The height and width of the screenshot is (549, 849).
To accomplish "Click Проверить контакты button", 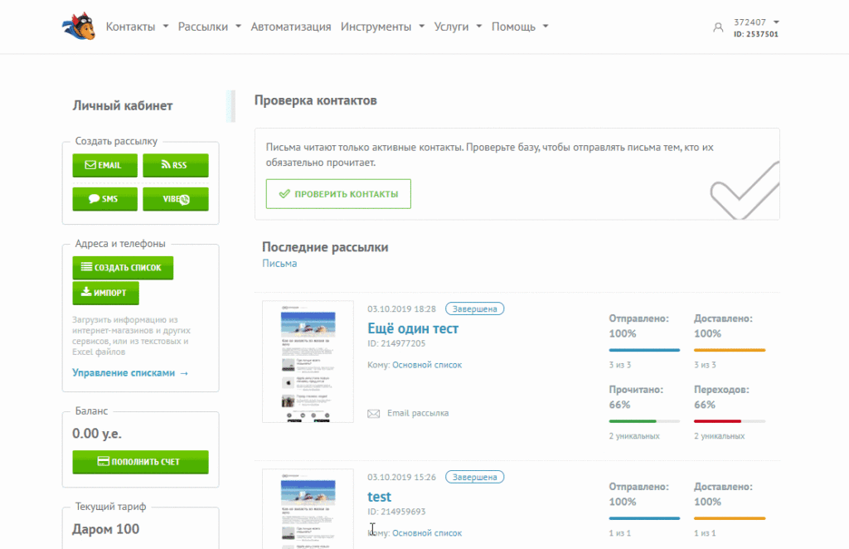I will click(338, 194).
